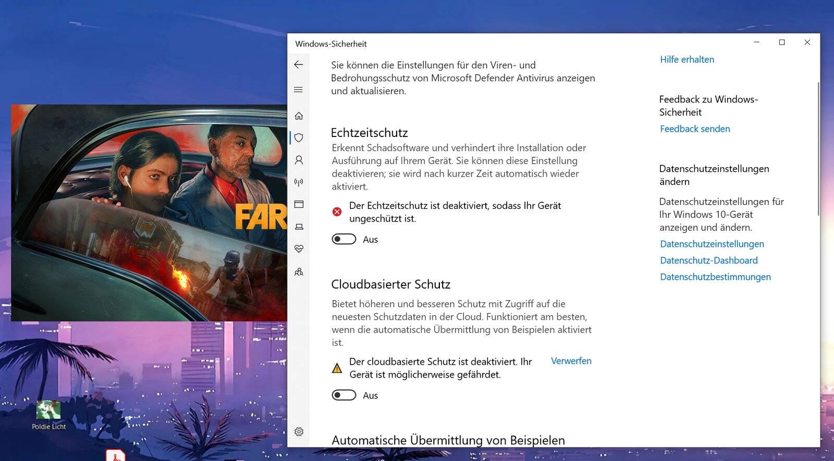834x461 pixels.
Task: Select the PDF file icon on the desktop
Action: pos(116,455)
